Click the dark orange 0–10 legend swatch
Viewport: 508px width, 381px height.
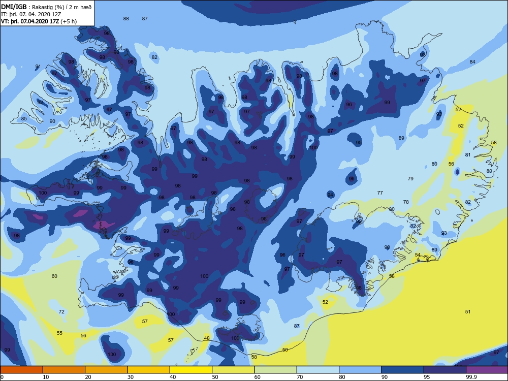[x=21, y=370]
